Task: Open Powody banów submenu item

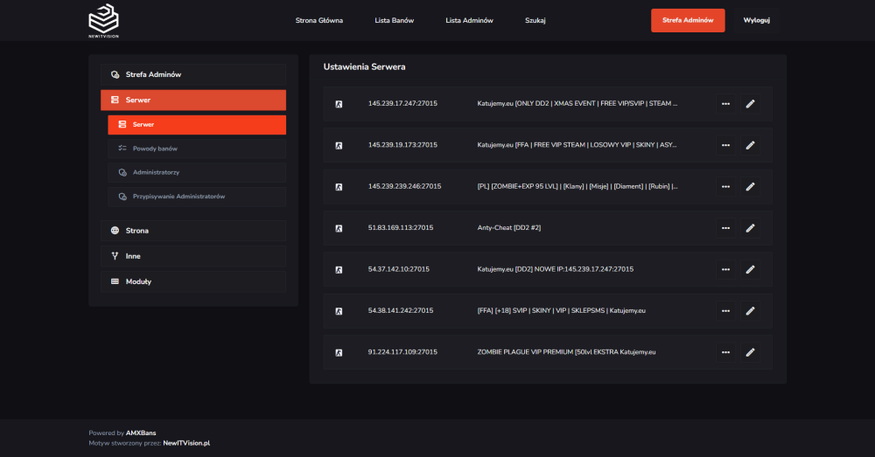Action: click(197, 149)
